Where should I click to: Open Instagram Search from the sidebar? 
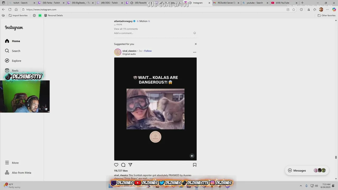coord(12,51)
